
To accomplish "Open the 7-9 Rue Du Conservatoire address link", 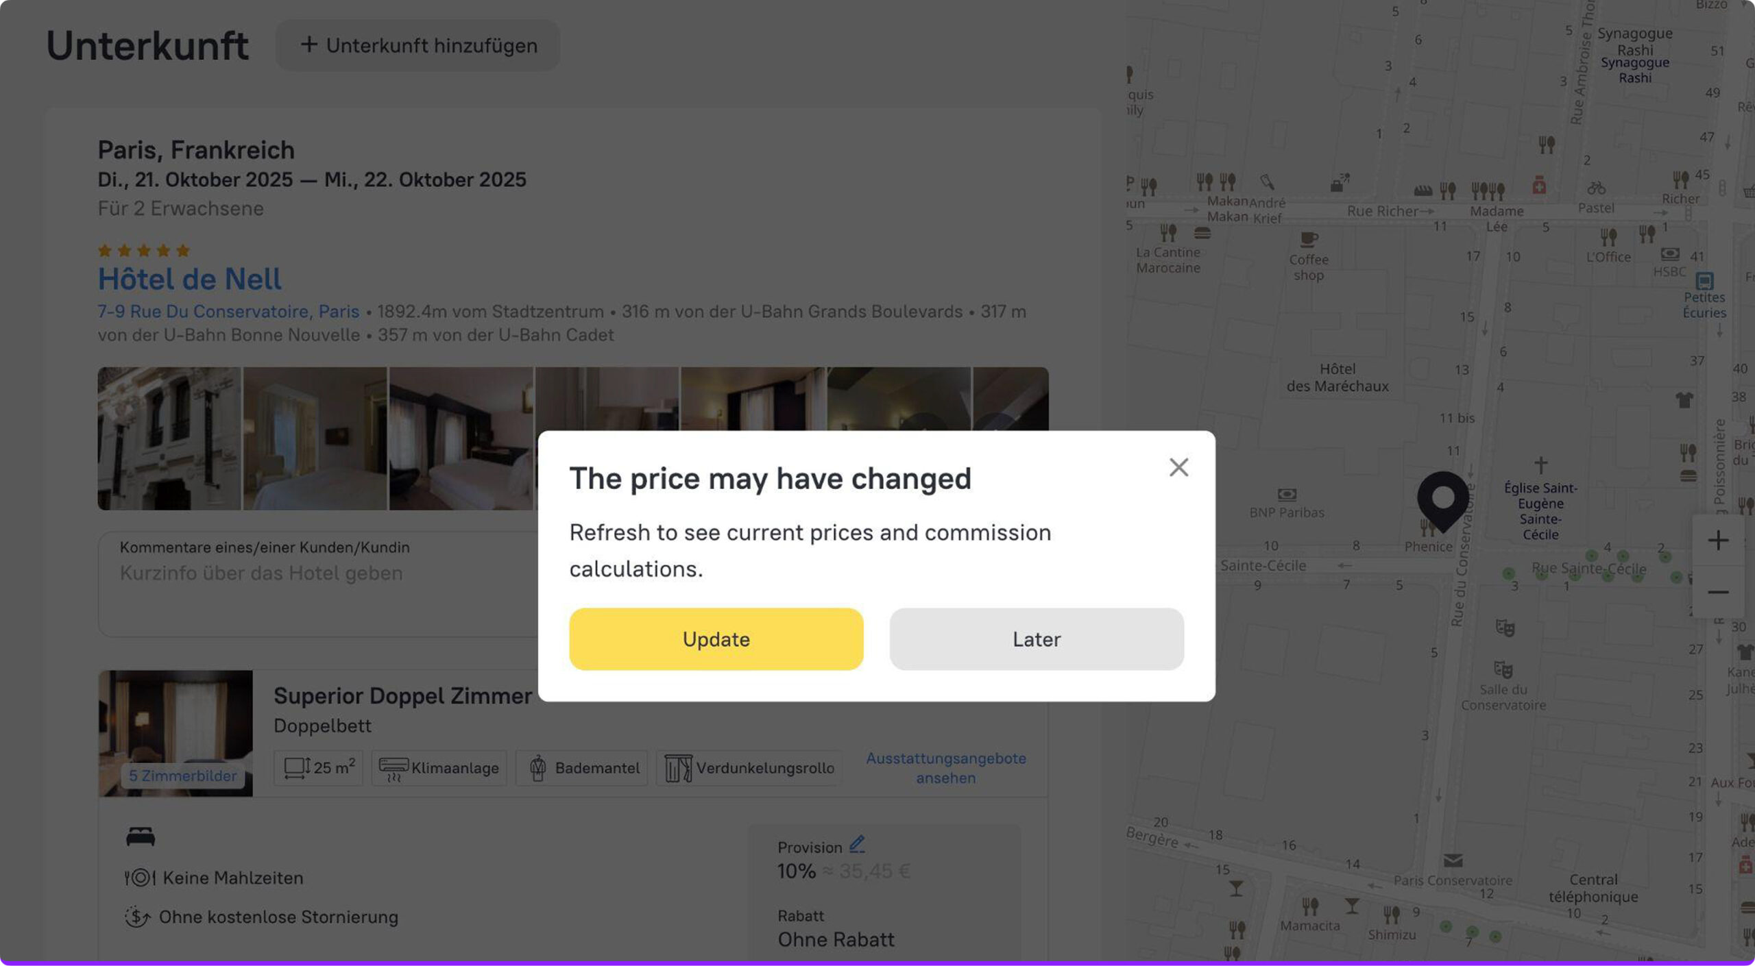I will coord(228,312).
